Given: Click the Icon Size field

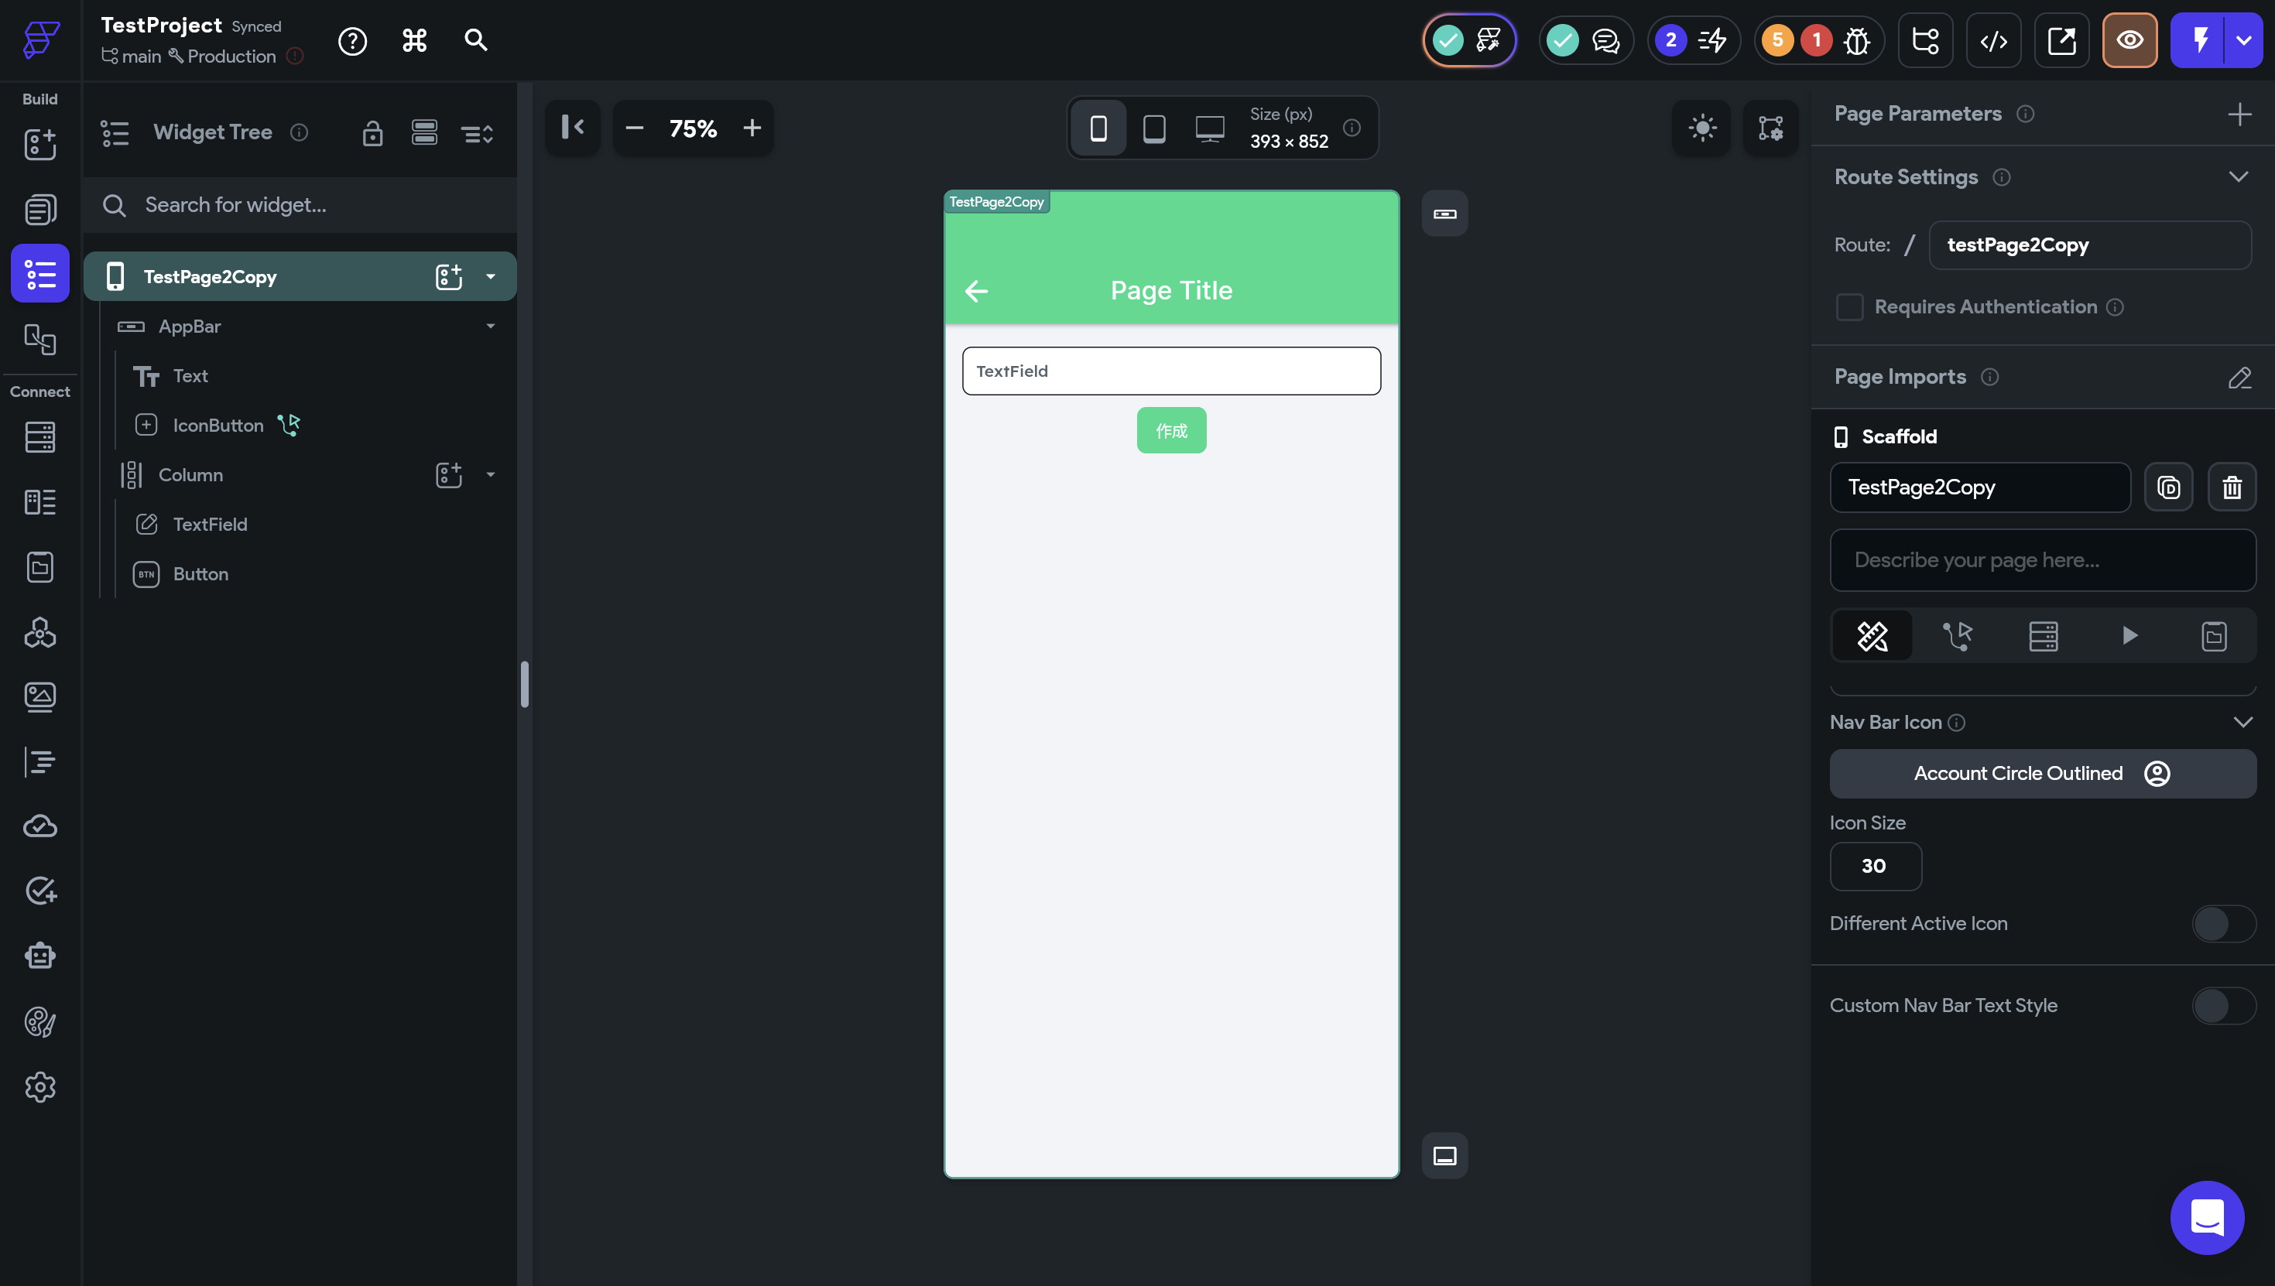Looking at the screenshot, I should tap(1875, 867).
